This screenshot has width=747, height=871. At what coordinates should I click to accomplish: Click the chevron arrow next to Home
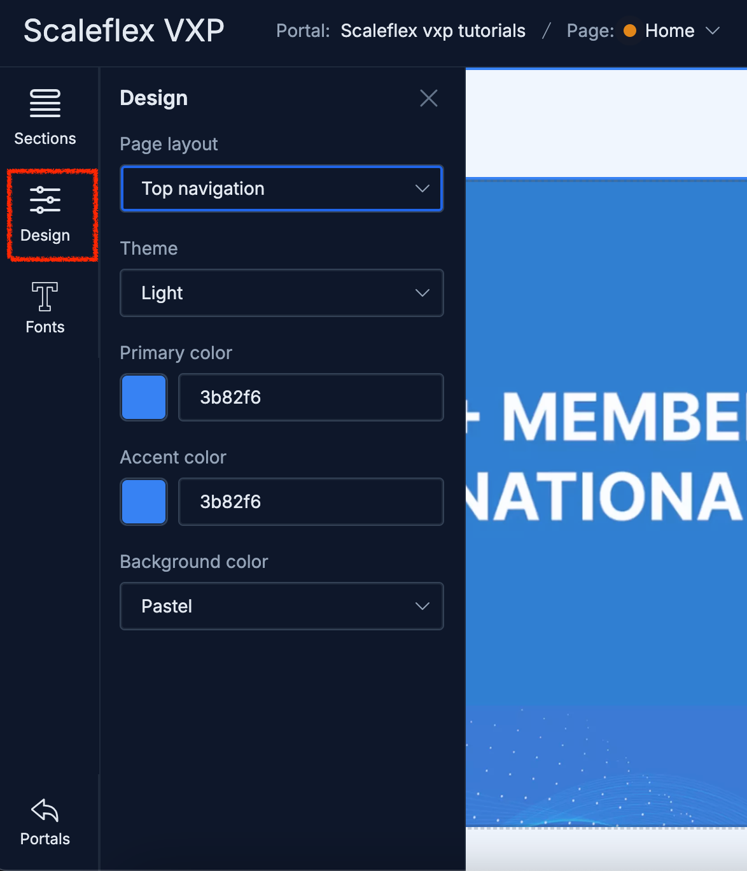pyautogui.click(x=713, y=31)
